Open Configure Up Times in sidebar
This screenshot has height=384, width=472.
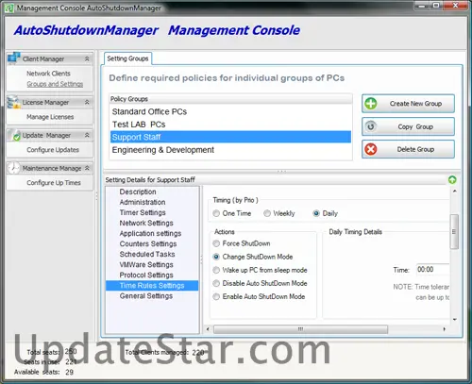[x=54, y=183]
